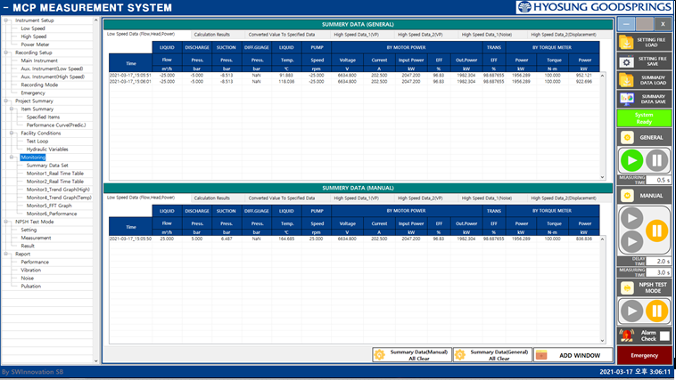Click the ADD WINDOW button
676x380 pixels.
(x=573, y=354)
